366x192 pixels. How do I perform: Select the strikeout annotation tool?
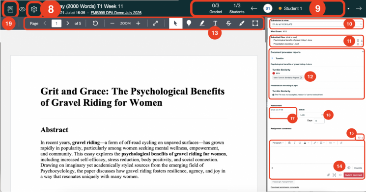click(228, 24)
